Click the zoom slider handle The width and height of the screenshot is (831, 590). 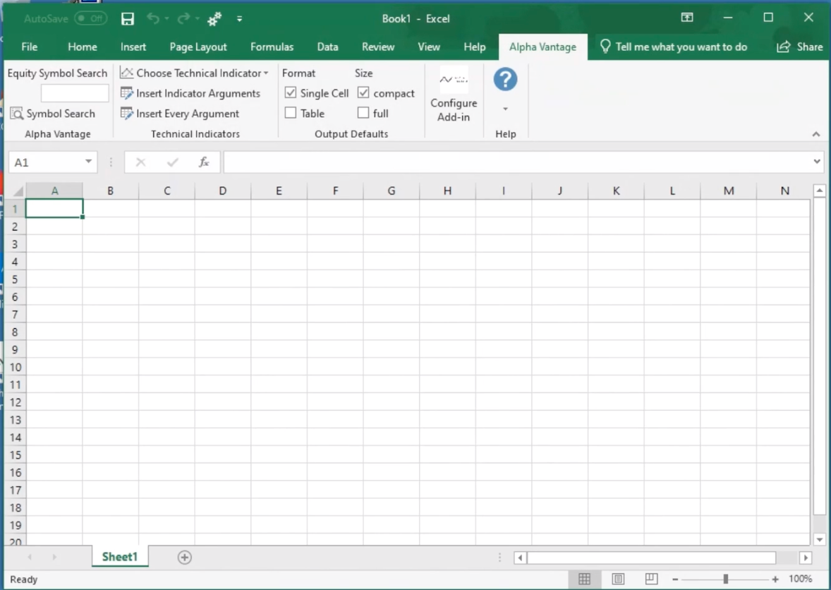pyautogui.click(x=725, y=579)
